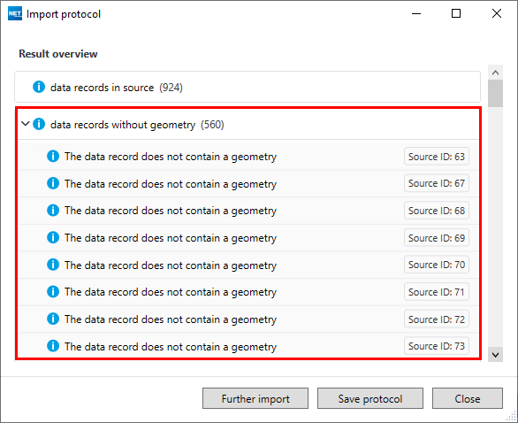Click the info icon on Source ID 67 row
Screen dimensions: 518x423
click(53, 183)
